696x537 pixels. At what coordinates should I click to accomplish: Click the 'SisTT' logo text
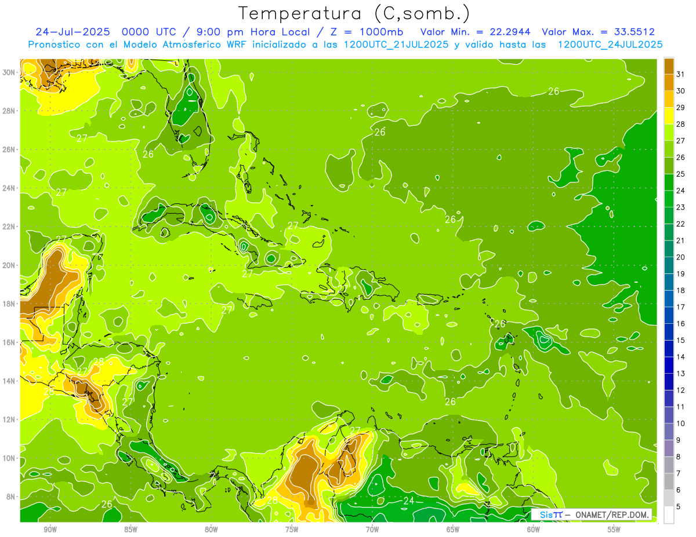pos(551,515)
